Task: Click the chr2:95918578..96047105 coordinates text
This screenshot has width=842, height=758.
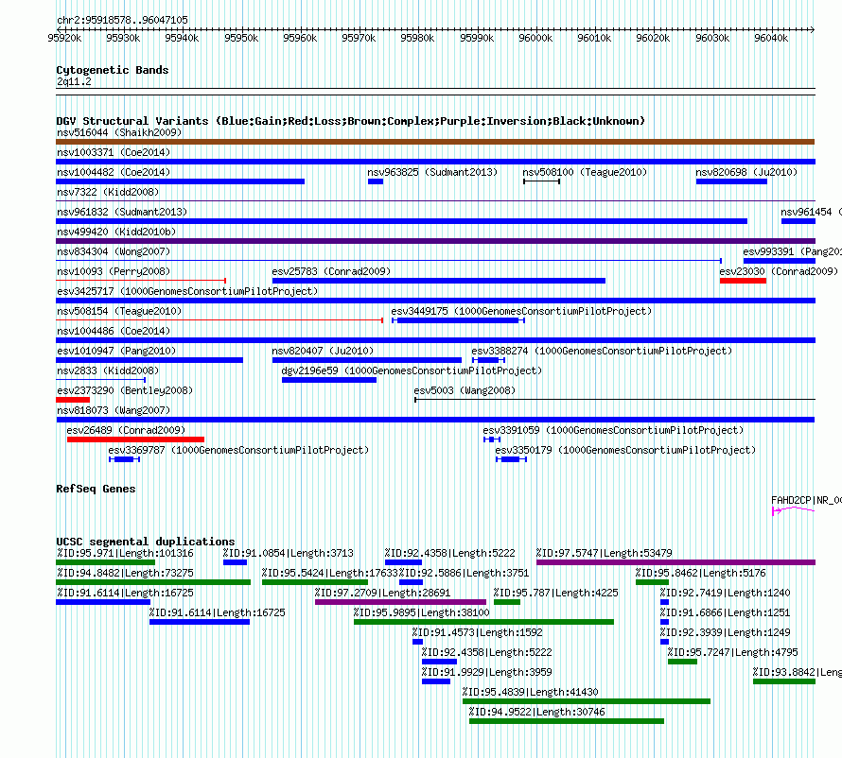Action: (122, 20)
